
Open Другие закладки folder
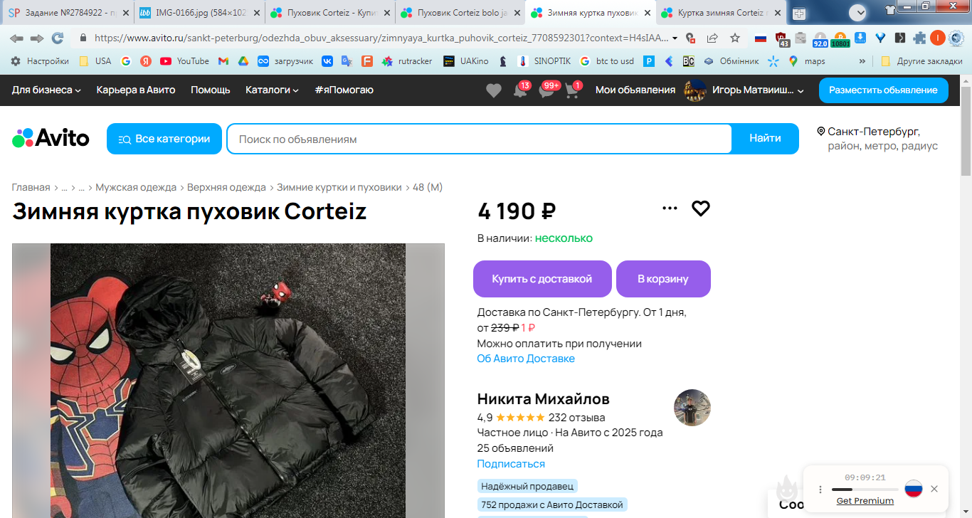(x=922, y=61)
